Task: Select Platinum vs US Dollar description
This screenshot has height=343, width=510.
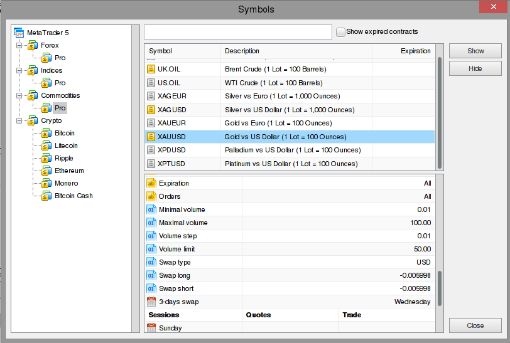Action: 291,164
